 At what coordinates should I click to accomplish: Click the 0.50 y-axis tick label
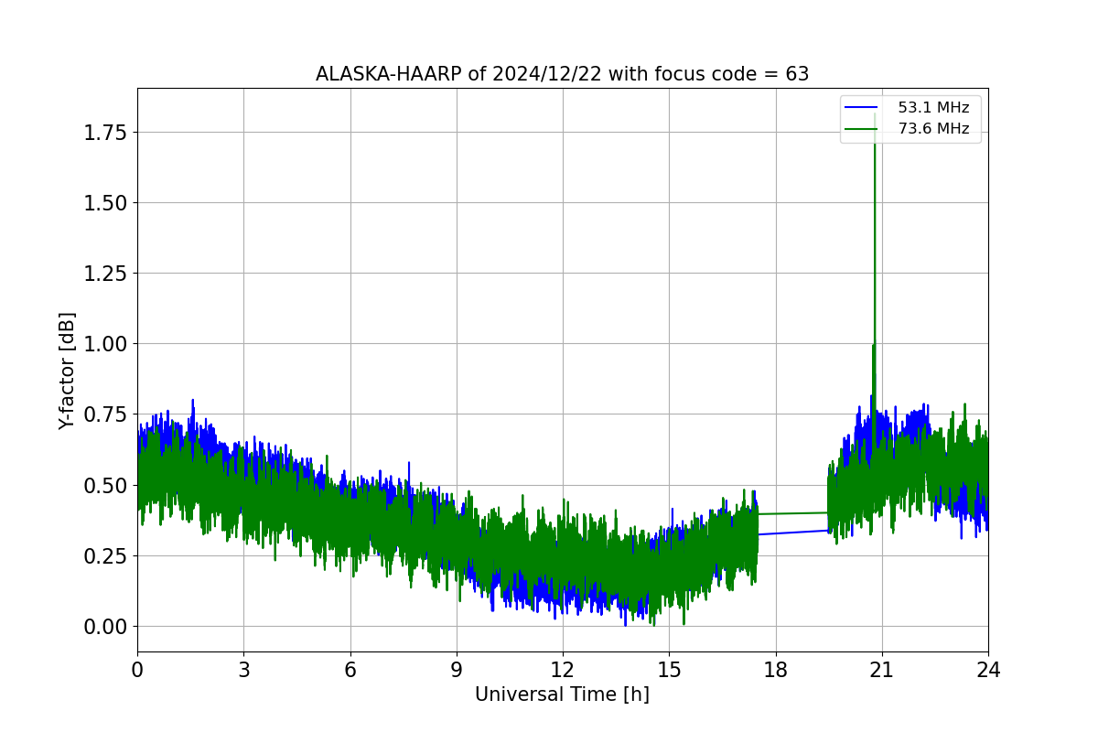tap(104, 485)
